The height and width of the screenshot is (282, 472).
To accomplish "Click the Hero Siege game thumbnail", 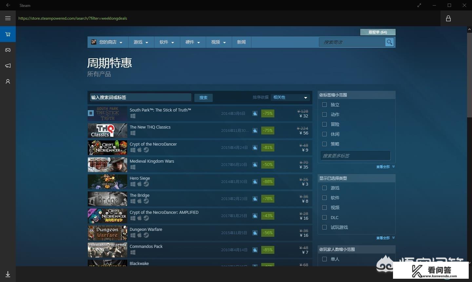I will (x=107, y=182).
